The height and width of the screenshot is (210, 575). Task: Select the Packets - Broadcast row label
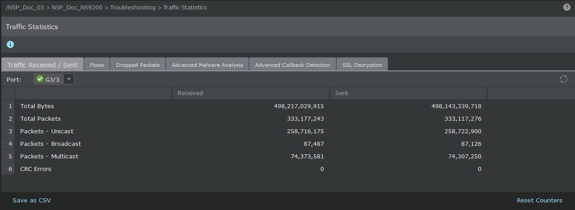coord(50,144)
